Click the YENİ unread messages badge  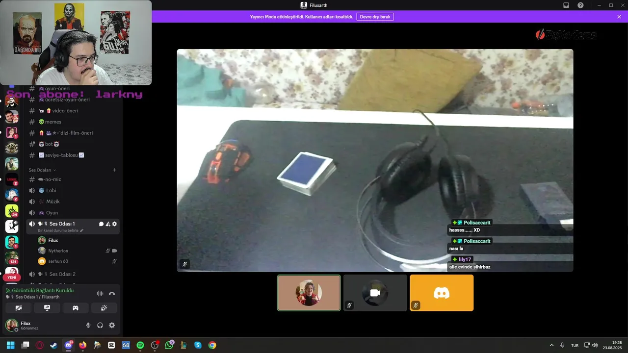pos(12,277)
